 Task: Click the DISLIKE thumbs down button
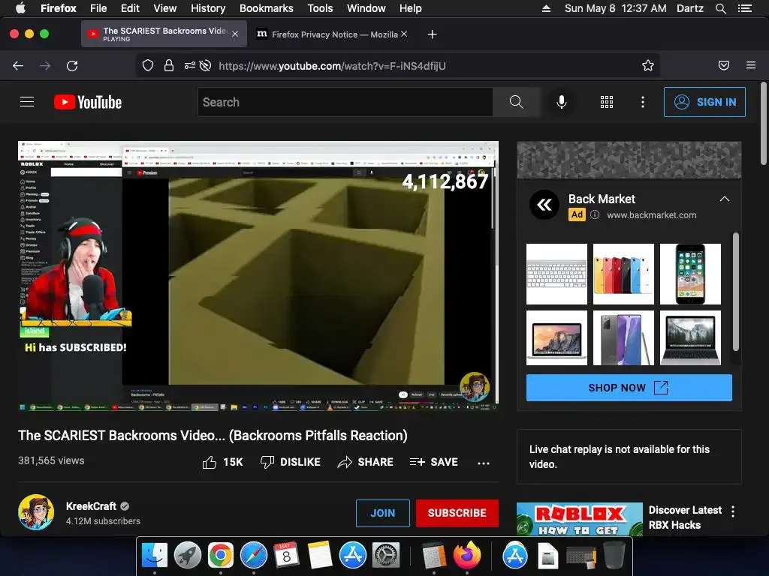click(x=290, y=462)
